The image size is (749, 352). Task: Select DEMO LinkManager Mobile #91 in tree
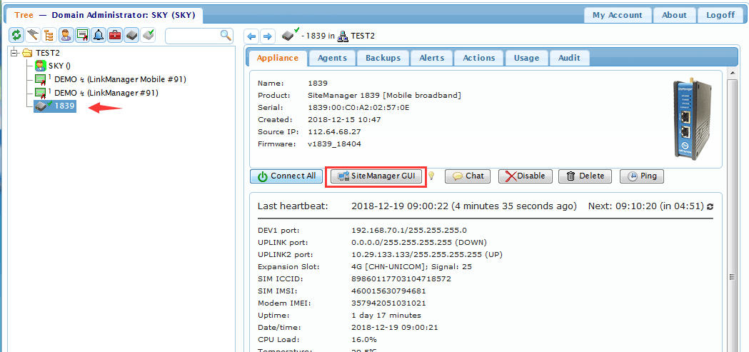point(120,79)
